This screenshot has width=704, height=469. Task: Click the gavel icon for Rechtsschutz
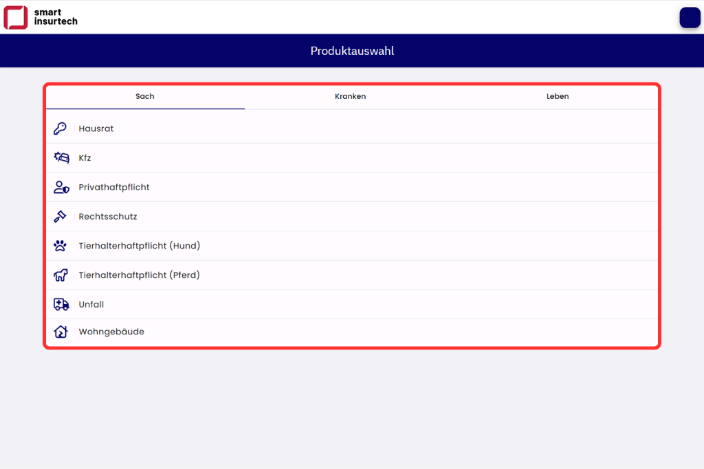point(60,216)
